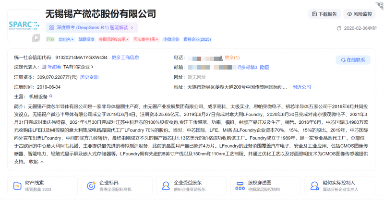384x200 pixels.
Task: Click the document icon in 下载报告
Action: (314, 14)
